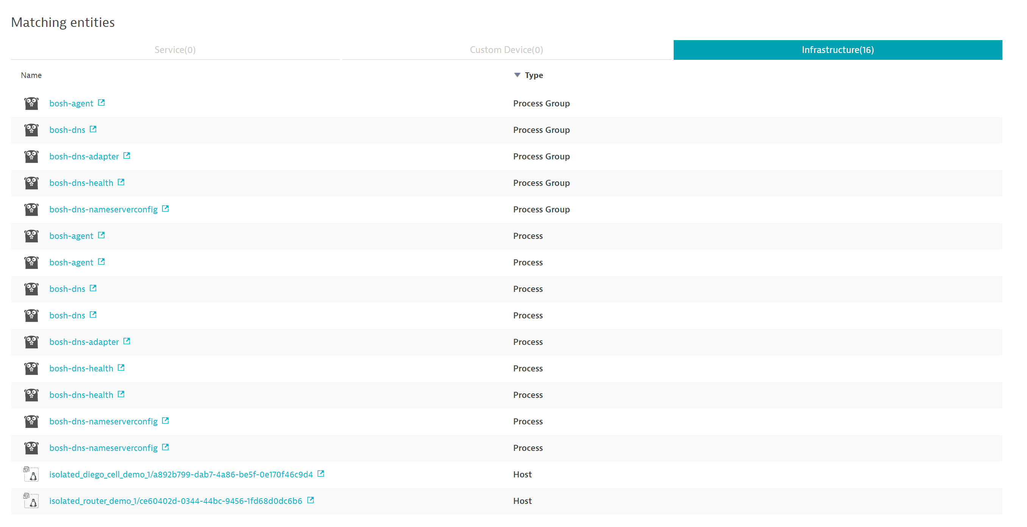The height and width of the screenshot is (527, 1027).
Task: Click external-link icon of first bosh-dns-health Process
Action: tap(121, 368)
